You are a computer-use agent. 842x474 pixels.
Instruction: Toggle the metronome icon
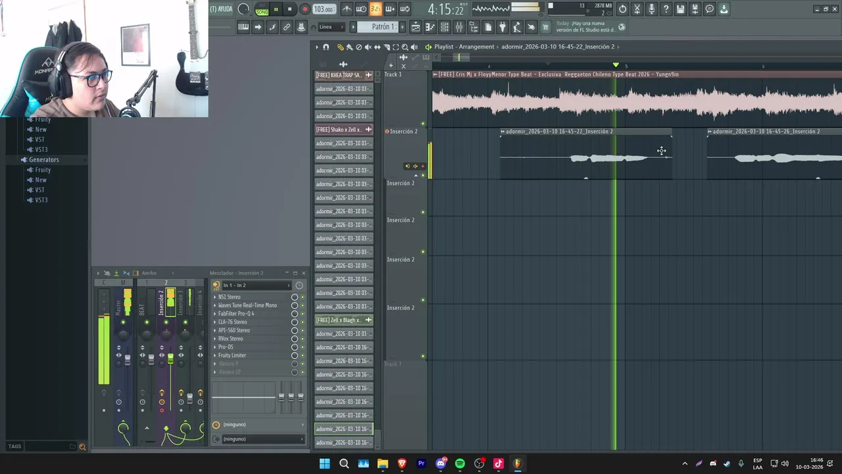[347, 9]
